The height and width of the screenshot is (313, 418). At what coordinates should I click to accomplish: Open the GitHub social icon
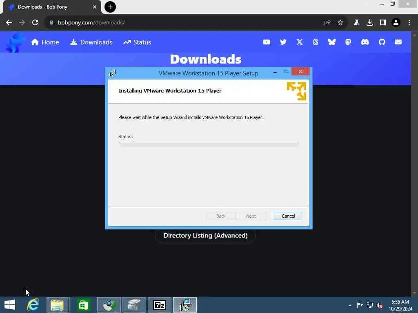382,42
